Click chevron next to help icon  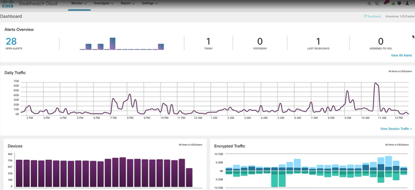[x=403, y=4]
